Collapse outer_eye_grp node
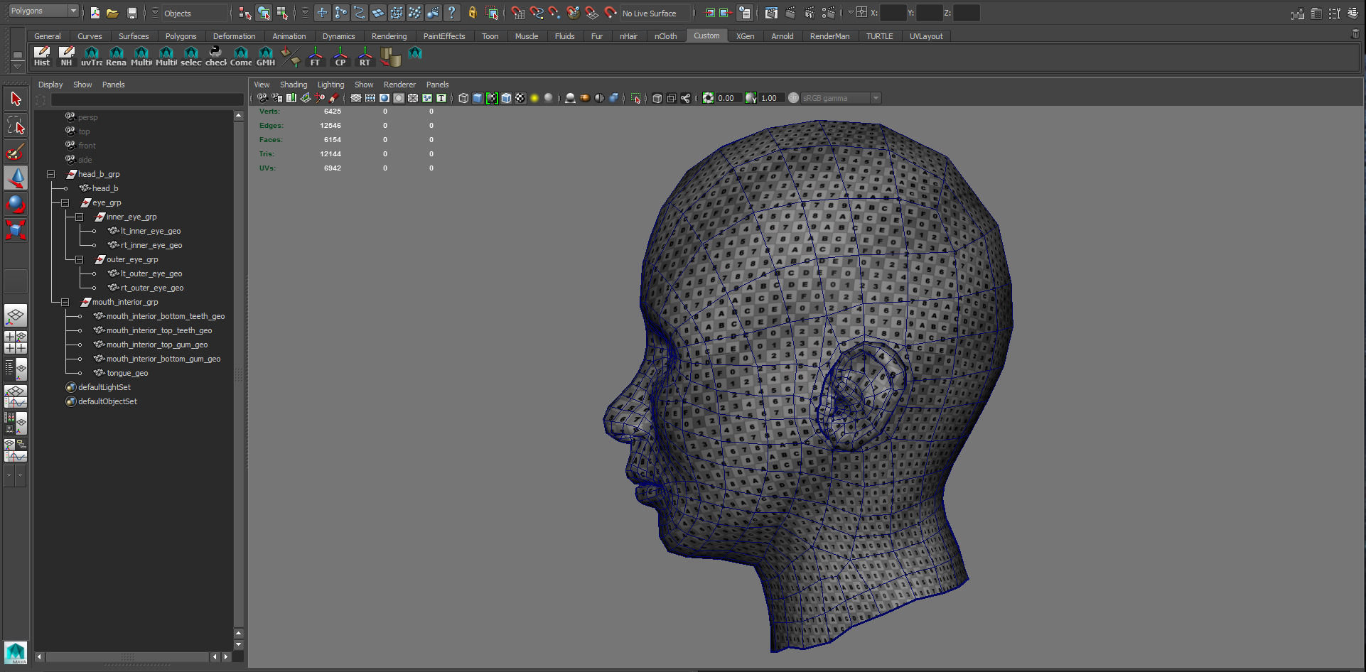This screenshot has height=672, width=1366. pyautogui.click(x=79, y=259)
